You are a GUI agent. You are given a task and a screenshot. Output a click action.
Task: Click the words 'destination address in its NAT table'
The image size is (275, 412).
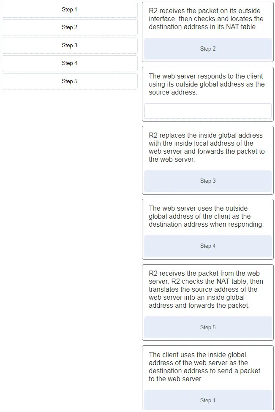(203, 27)
